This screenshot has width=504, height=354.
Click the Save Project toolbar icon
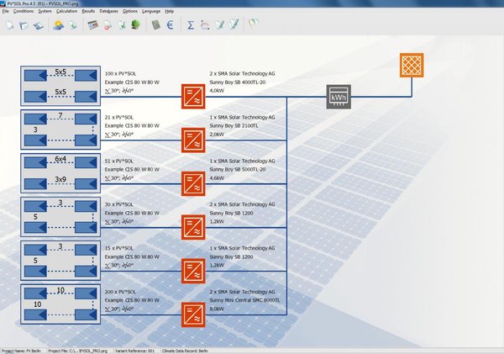tap(39, 25)
